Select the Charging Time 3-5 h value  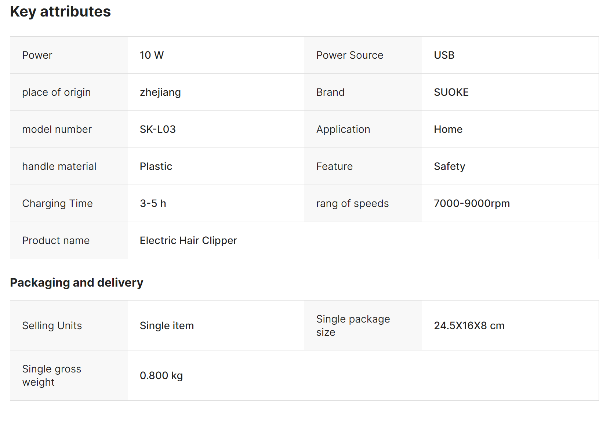[x=153, y=203]
